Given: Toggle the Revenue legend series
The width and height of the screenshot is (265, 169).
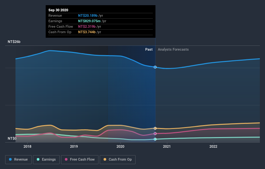Looking at the screenshot, I should point(18,160).
